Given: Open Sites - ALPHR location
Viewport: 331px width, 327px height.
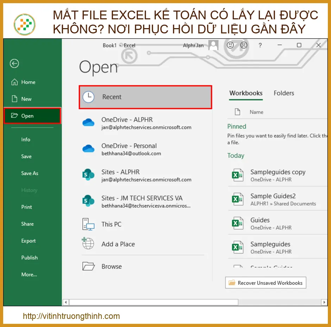Looking at the screenshot, I should (x=145, y=175).
